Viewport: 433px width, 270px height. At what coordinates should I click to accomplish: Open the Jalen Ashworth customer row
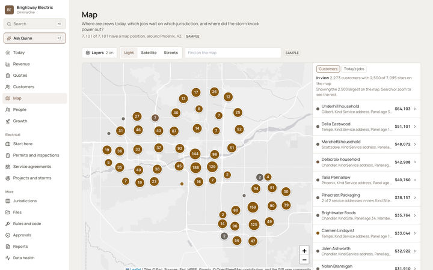(366, 251)
